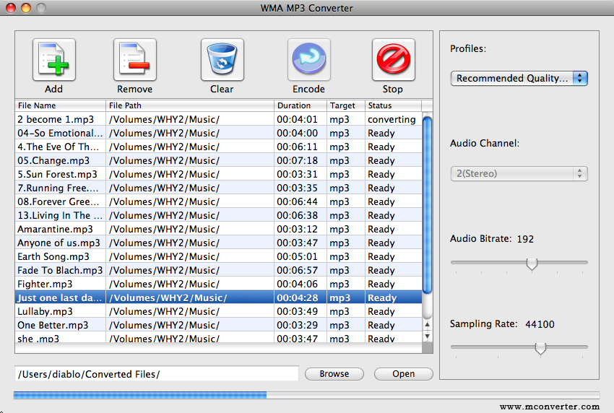Click the Add files icon
Image resolution: width=614 pixels, height=413 pixels.
click(53, 61)
